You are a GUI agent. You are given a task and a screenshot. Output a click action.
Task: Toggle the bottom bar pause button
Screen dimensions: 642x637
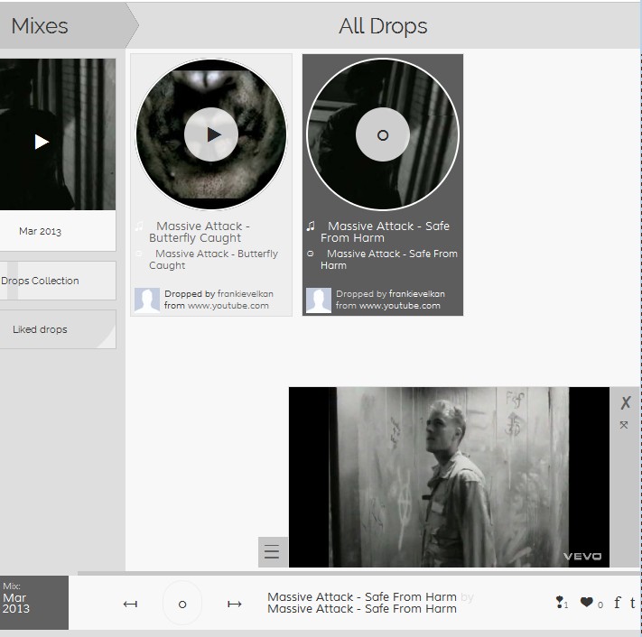182,604
